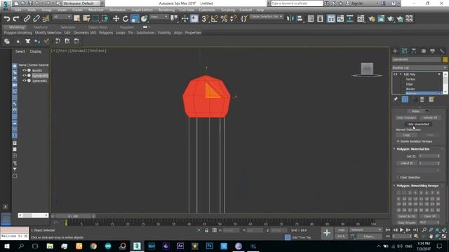Toggle the Percent Snap icon

tap(224, 19)
